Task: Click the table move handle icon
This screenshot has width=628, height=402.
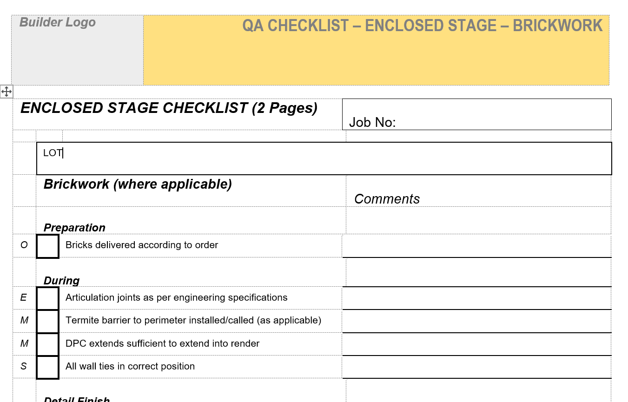Action: (x=7, y=92)
